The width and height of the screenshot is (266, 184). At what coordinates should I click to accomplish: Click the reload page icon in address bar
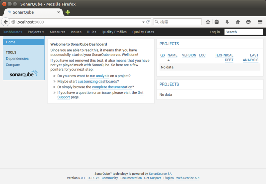[148, 22]
